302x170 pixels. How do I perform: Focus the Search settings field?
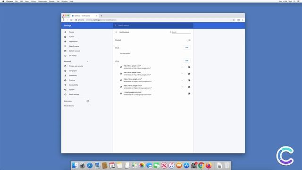pyautogui.click(x=153, y=25)
